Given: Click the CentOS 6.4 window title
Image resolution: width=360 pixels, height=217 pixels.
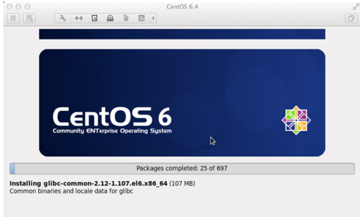Looking at the screenshot, I should pos(182,7).
